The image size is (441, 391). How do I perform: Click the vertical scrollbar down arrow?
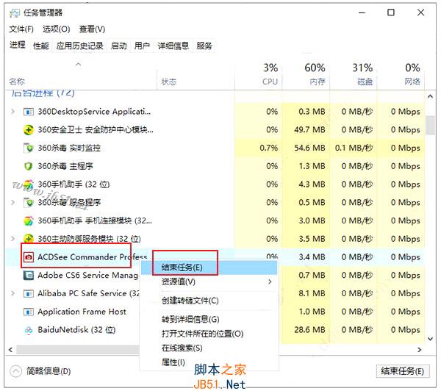click(430, 339)
